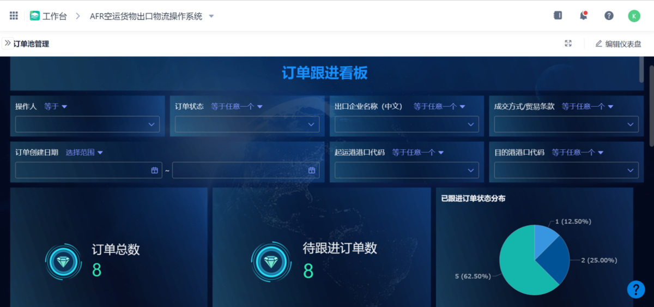
Task: Open the 订单状态 value select box
Action: pos(247,124)
